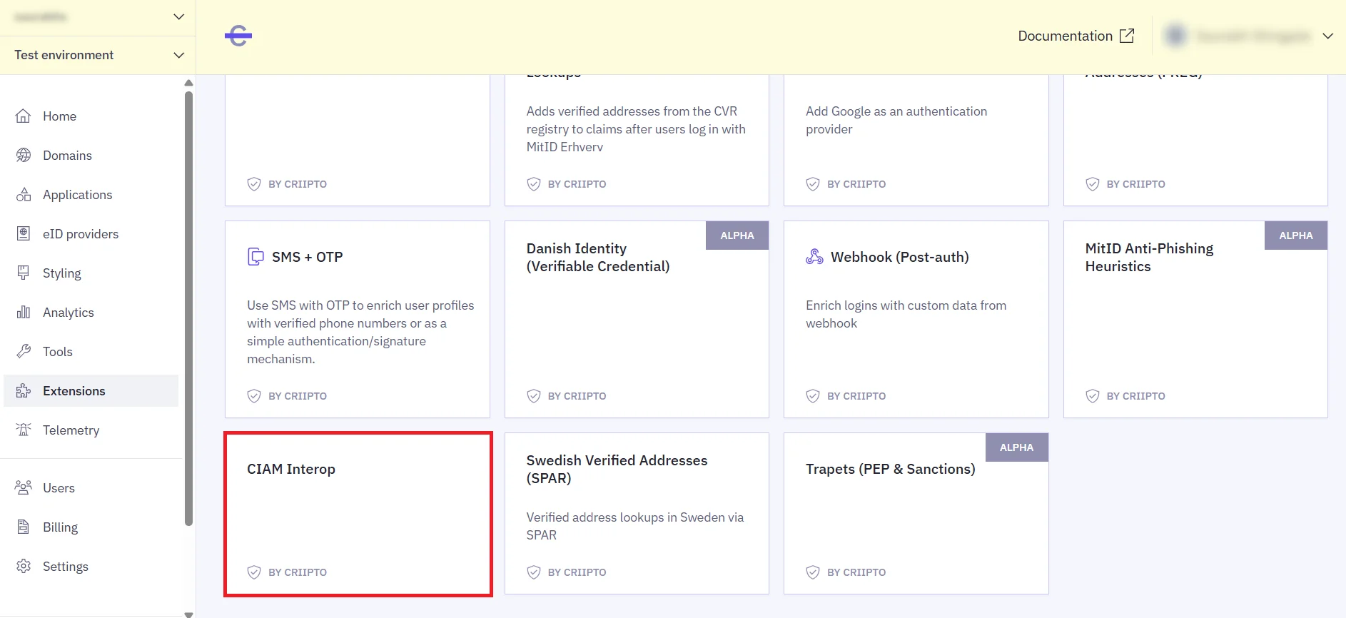The height and width of the screenshot is (618, 1346).
Task: Click the SMS + OTP device icon
Action: [x=255, y=257]
